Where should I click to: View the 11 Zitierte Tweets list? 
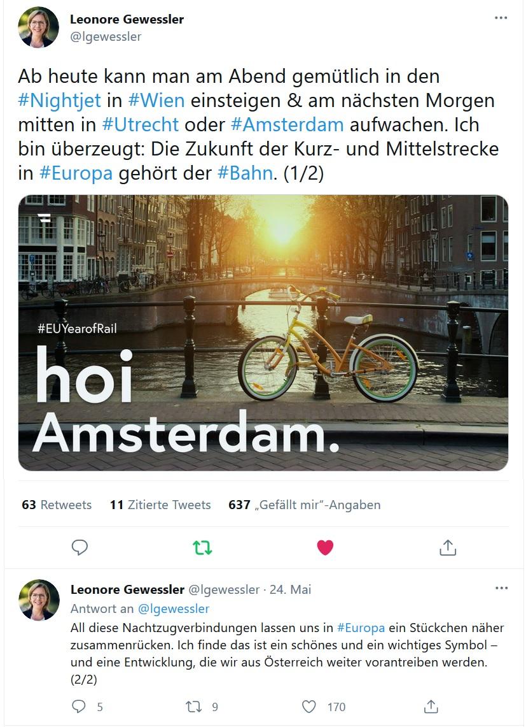click(x=160, y=505)
